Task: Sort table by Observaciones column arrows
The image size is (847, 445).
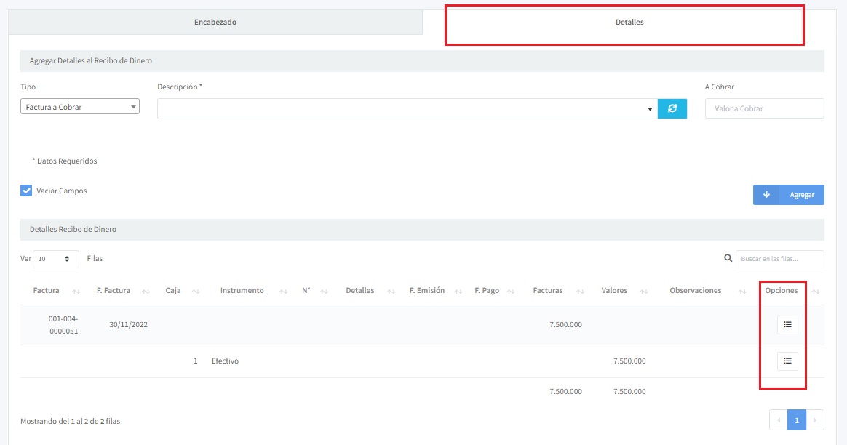Action: [x=742, y=291]
